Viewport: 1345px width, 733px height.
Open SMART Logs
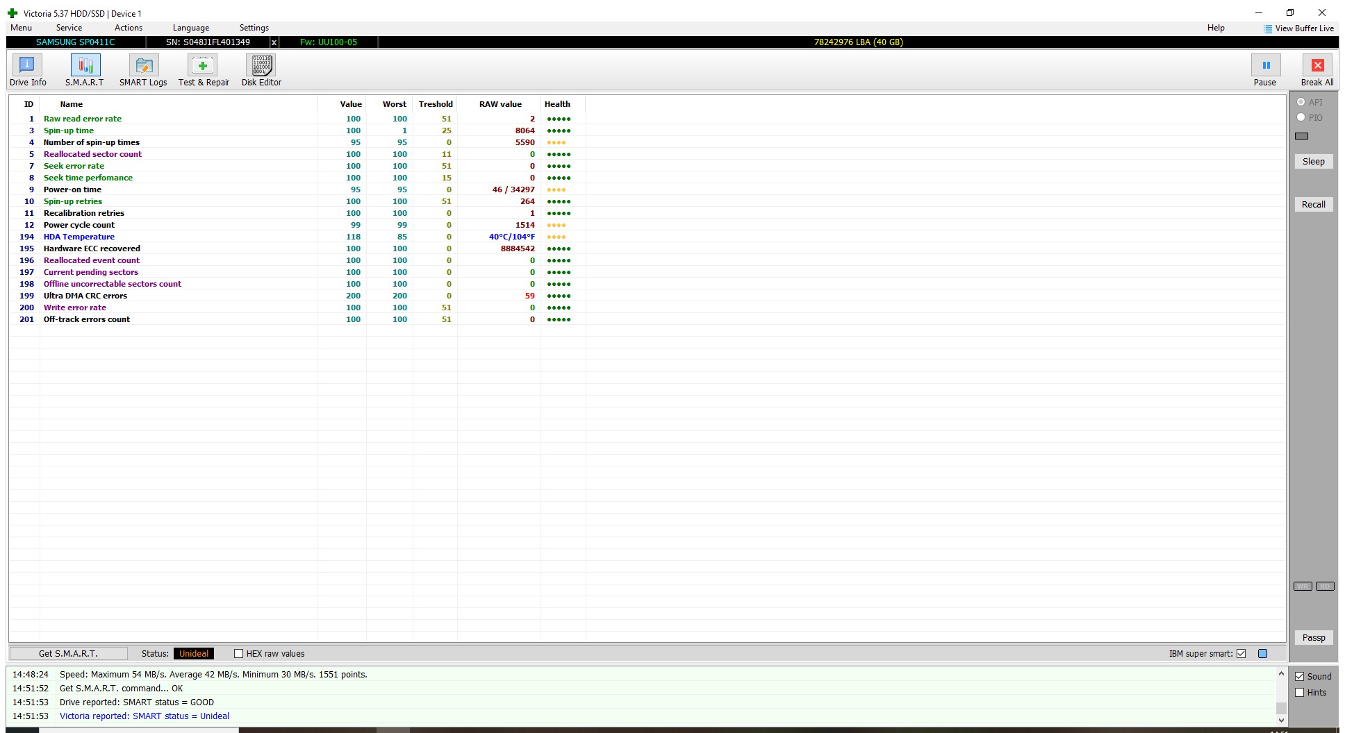coord(143,71)
